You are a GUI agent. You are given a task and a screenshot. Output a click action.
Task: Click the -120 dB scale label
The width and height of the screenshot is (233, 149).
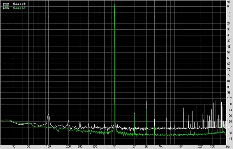pyautogui.click(x=229, y=116)
